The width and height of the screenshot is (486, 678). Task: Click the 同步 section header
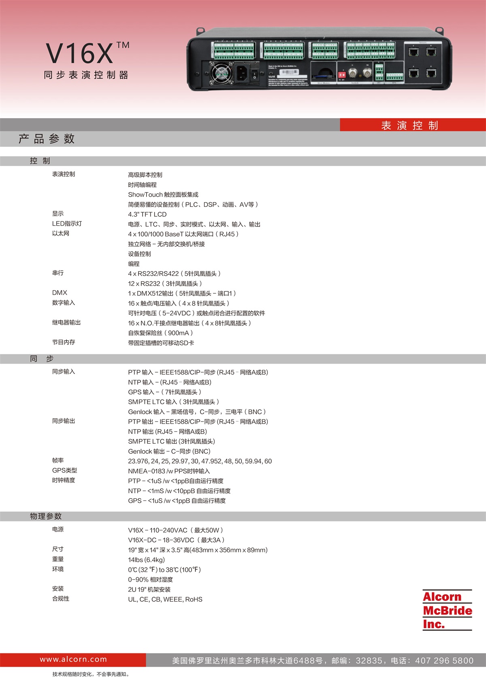point(42,359)
